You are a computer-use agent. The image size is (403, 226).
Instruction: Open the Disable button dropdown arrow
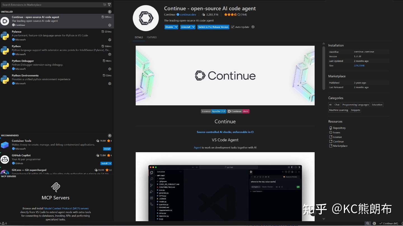[176, 27]
